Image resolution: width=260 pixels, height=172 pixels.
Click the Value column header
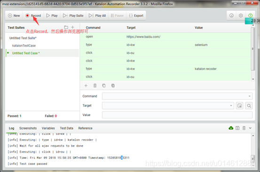[199, 28]
